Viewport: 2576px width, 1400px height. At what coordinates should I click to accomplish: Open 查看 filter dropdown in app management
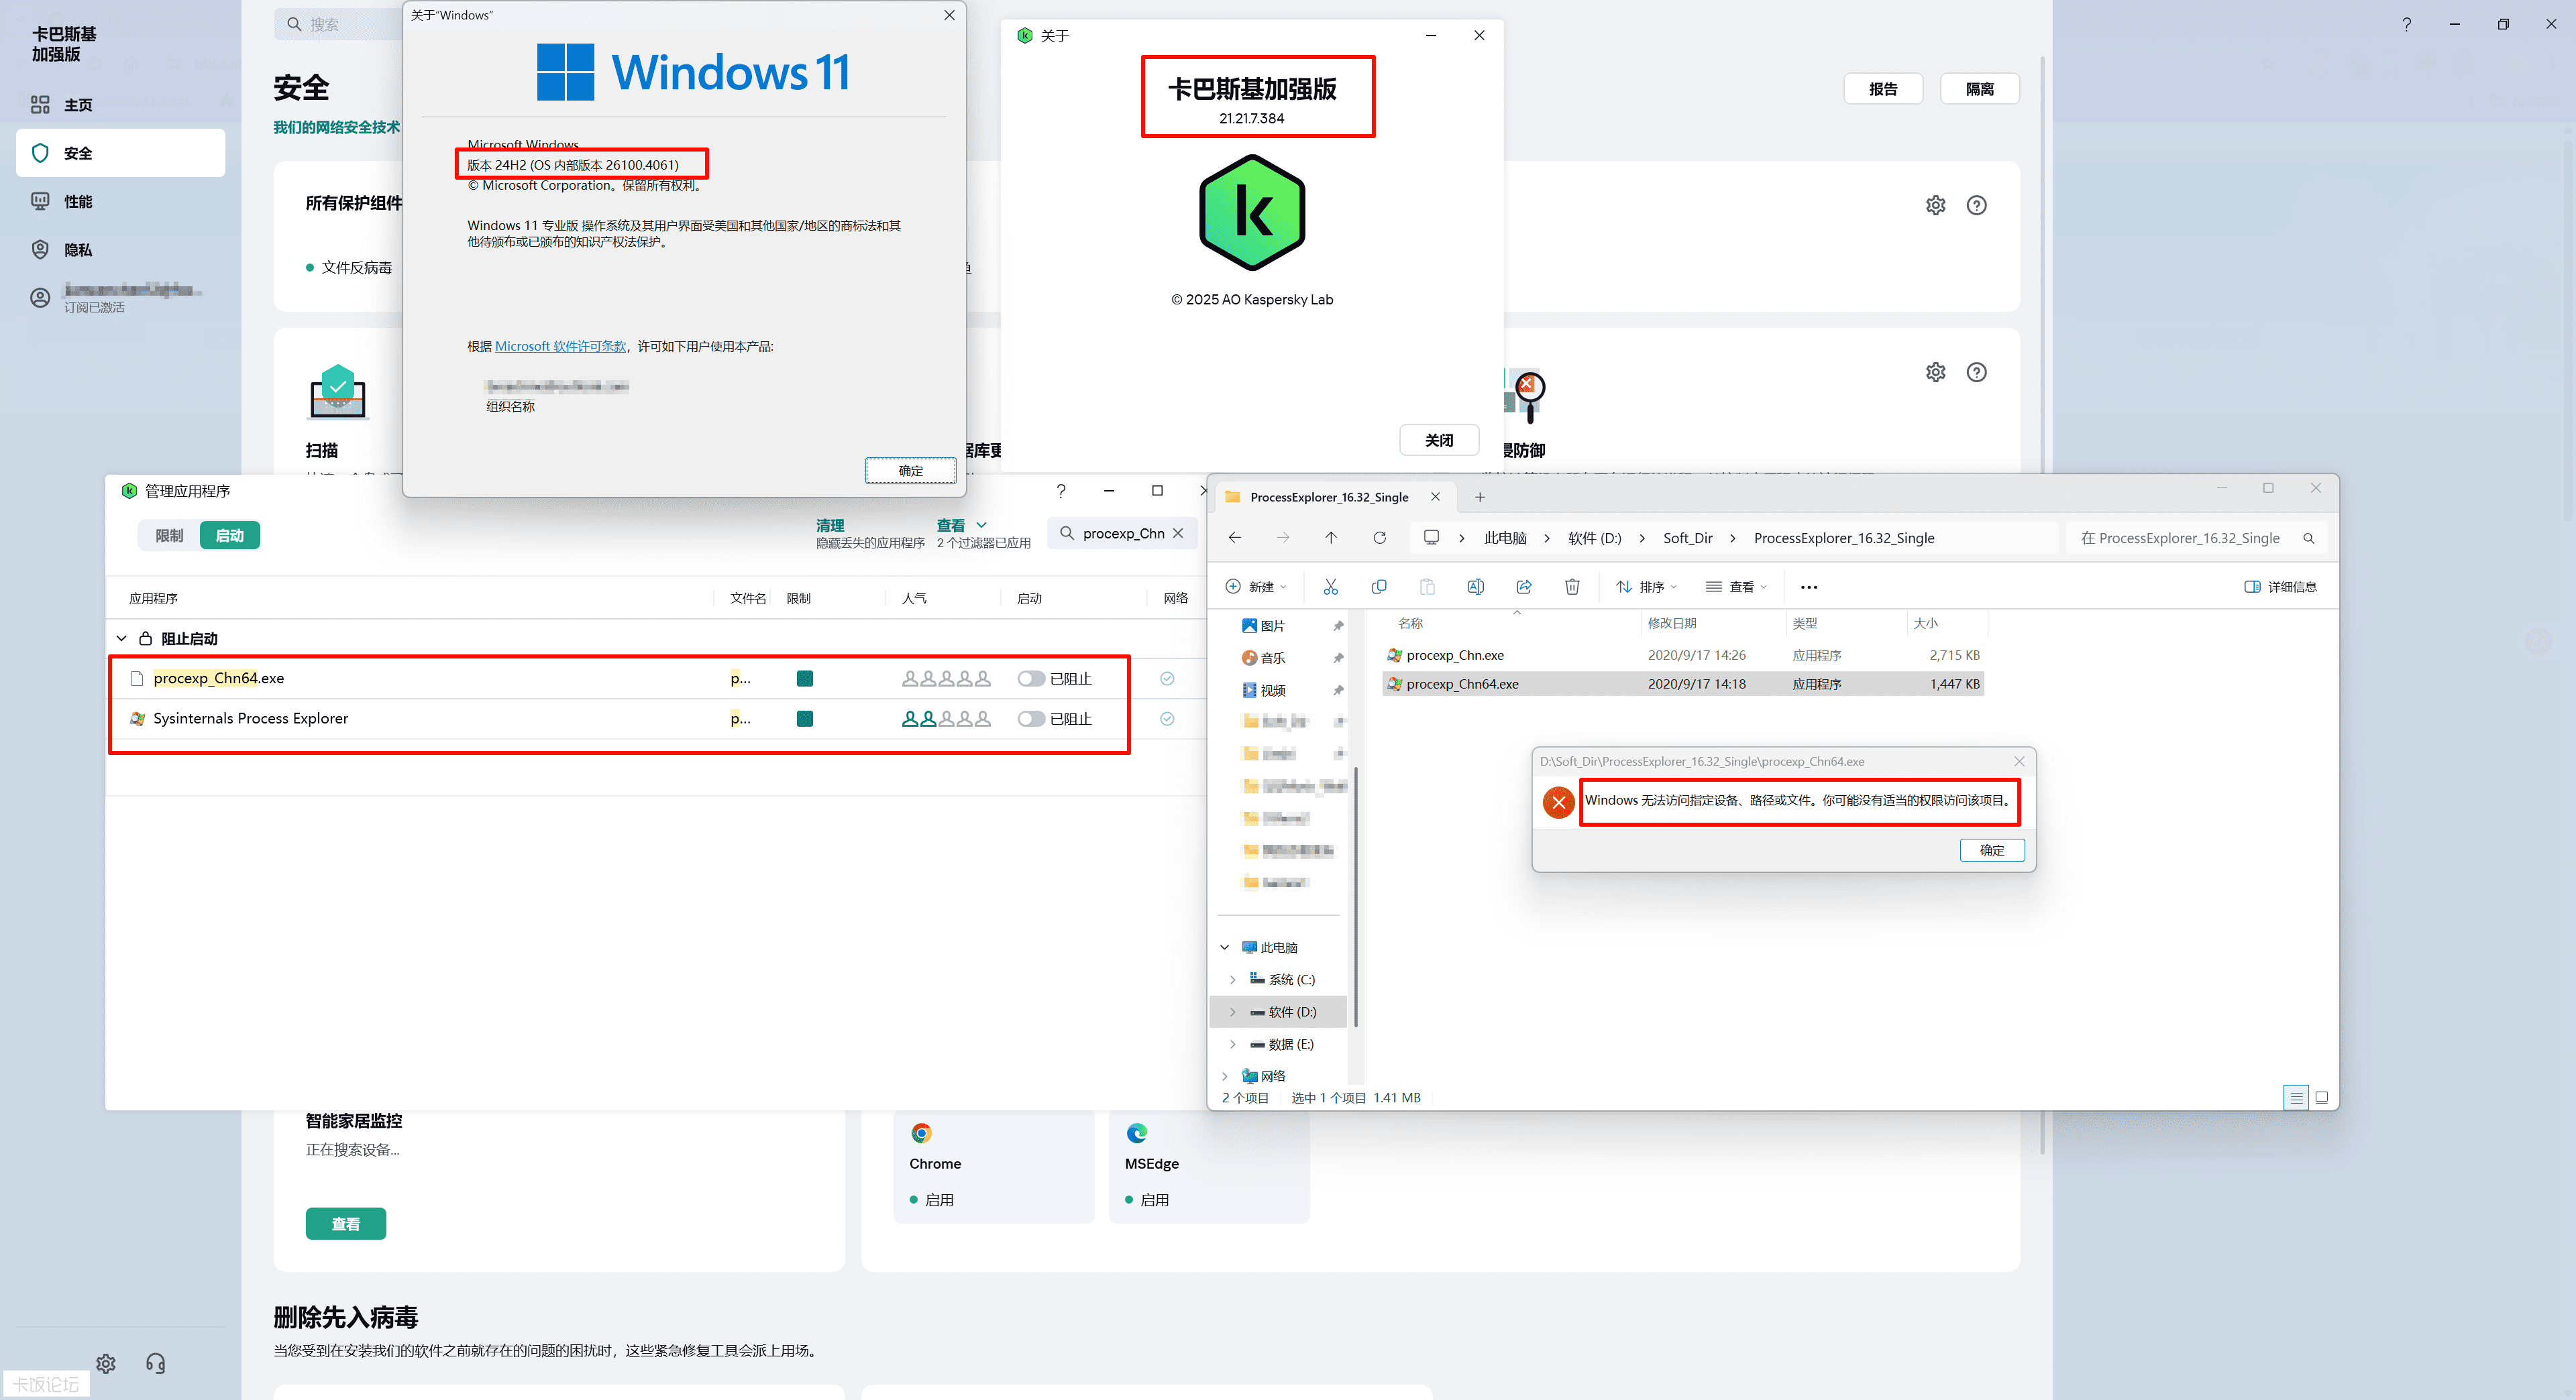[x=961, y=524]
